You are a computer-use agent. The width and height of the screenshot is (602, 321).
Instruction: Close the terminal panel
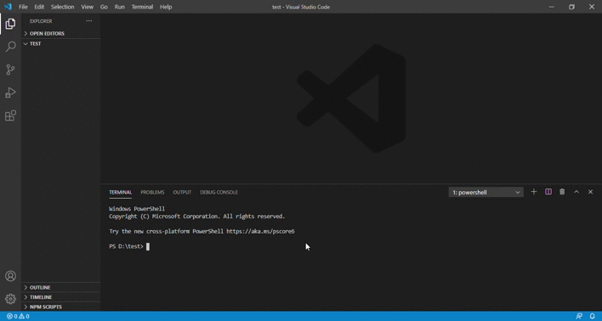pos(590,192)
